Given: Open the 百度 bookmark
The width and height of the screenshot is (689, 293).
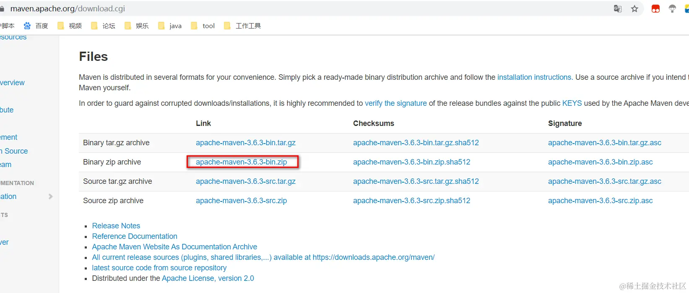Looking at the screenshot, I should [x=36, y=26].
